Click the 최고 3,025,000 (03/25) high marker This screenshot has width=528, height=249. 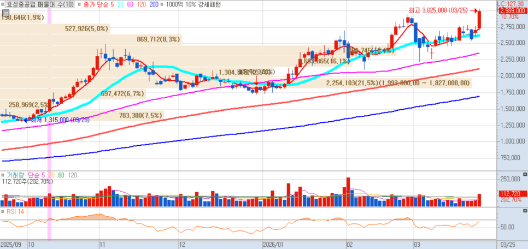pos(437,10)
